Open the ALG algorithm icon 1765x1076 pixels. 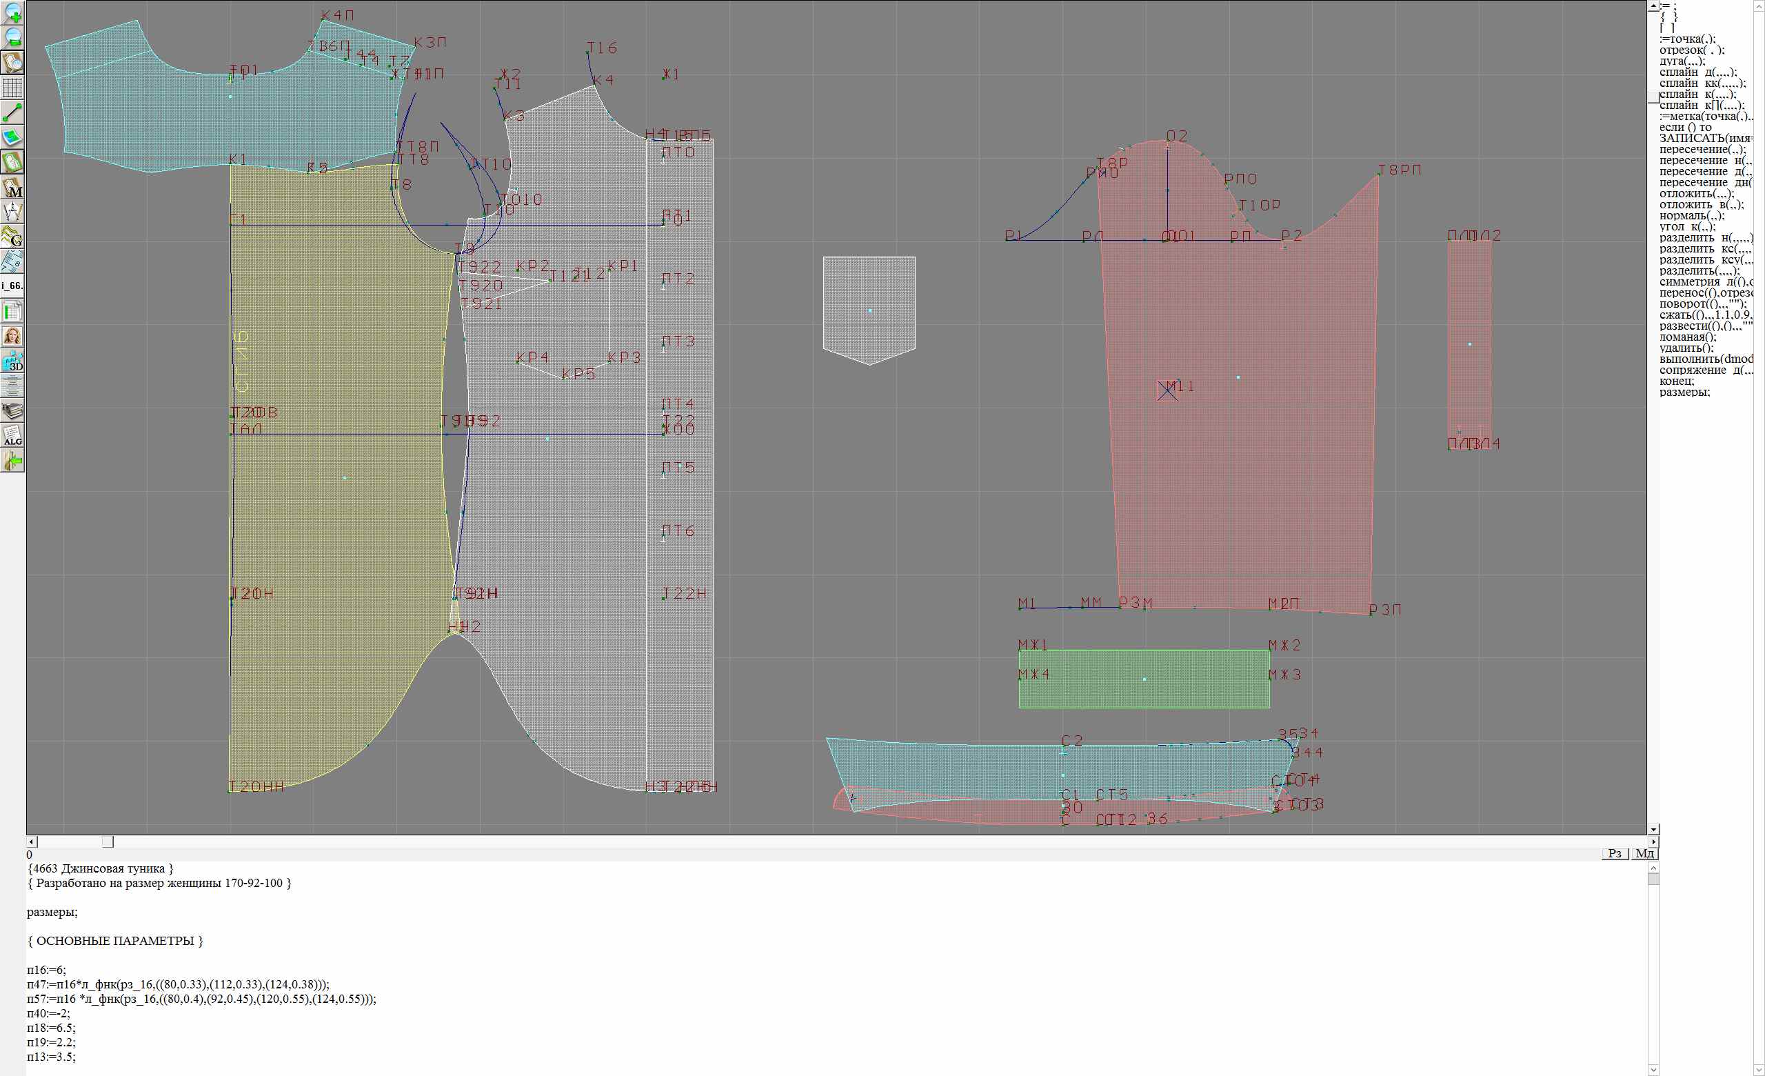[x=13, y=435]
